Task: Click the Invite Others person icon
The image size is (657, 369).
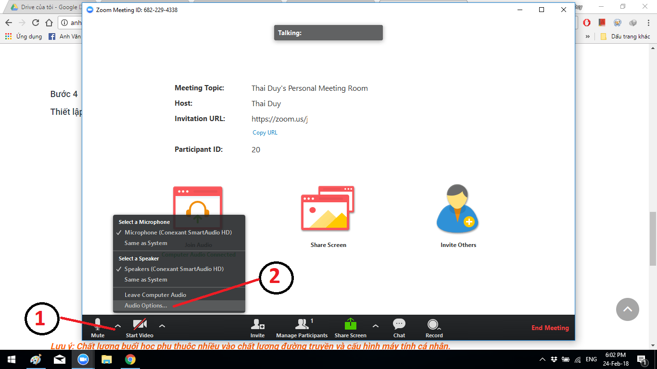Action: pyautogui.click(x=458, y=209)
